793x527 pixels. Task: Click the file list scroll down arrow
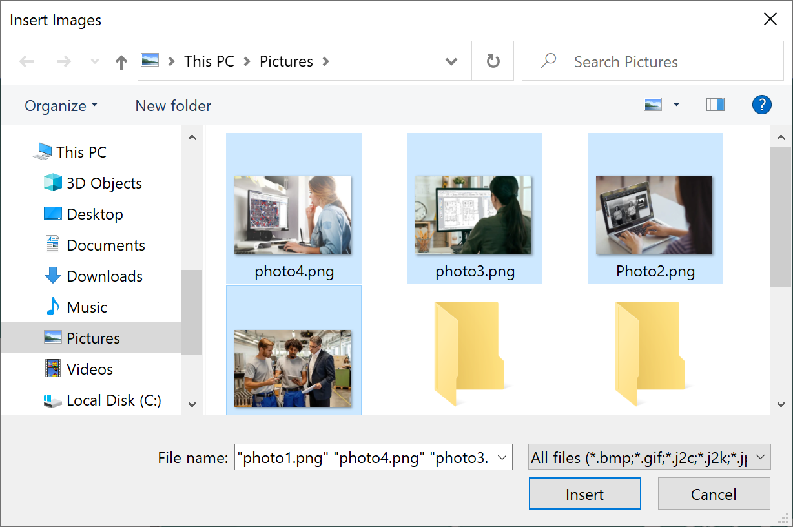click(781, 404)
